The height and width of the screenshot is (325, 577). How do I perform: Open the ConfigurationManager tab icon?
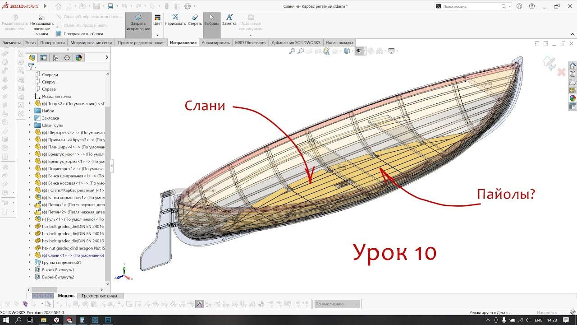55,58
